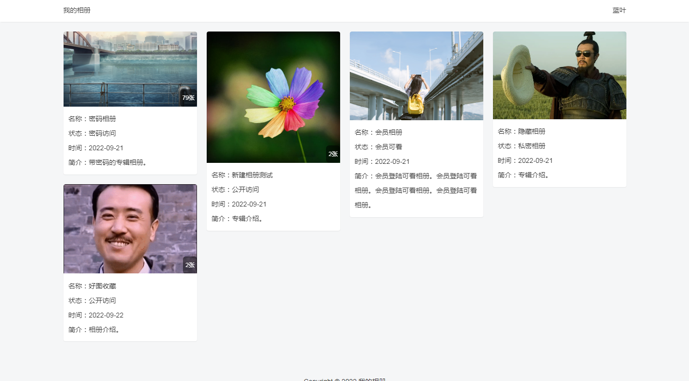Viewport: 689px width, 381px height.
Task: Open the 会员相册 bridge girl cover
Action: tap(416, 76)
